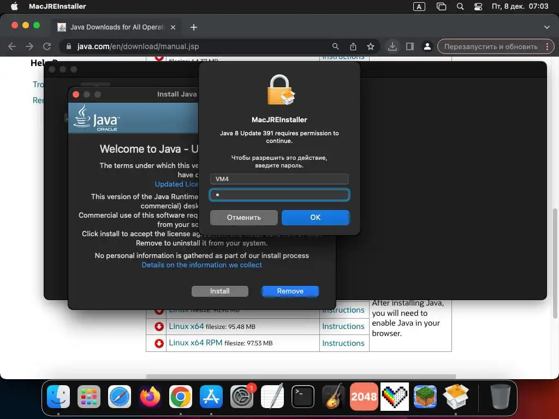Open TextEdit from the Dock

pos(272,396)
